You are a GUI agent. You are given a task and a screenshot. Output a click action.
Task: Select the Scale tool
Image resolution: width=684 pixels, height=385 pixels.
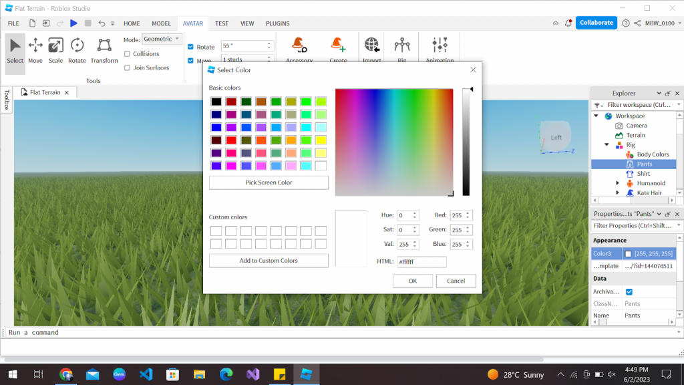pyautogui.click(x=55, y=47)
